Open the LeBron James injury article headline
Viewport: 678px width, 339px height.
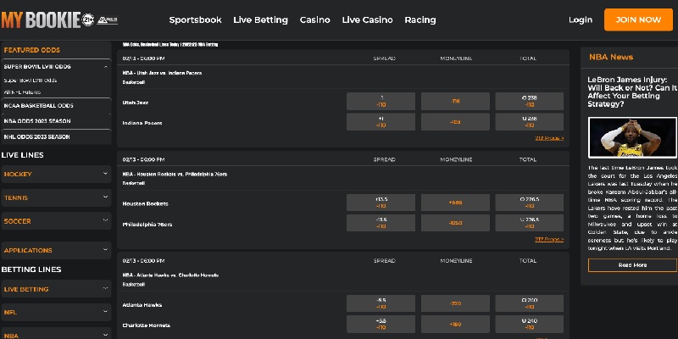[x=632, y=92]
